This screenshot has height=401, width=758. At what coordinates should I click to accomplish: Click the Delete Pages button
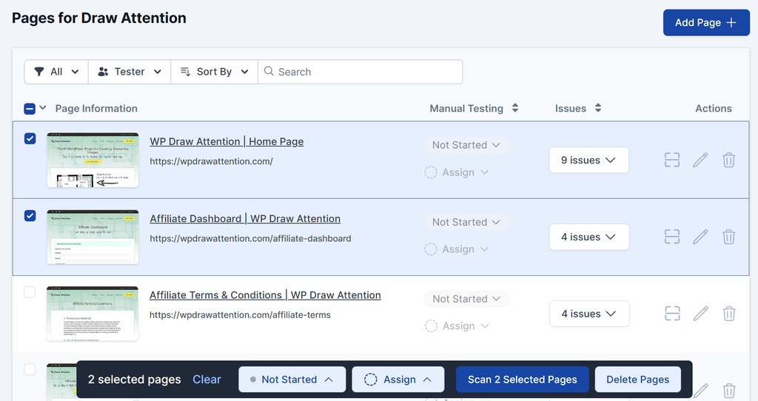tap(637, 380)
